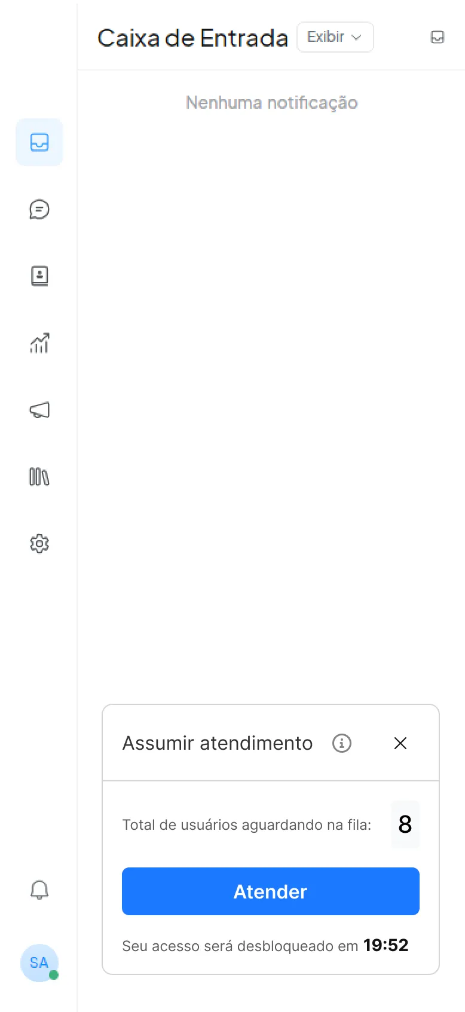Open the library books icon

pos(39,477)
